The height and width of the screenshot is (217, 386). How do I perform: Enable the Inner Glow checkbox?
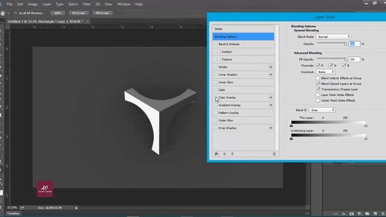(x=216, y=82)
